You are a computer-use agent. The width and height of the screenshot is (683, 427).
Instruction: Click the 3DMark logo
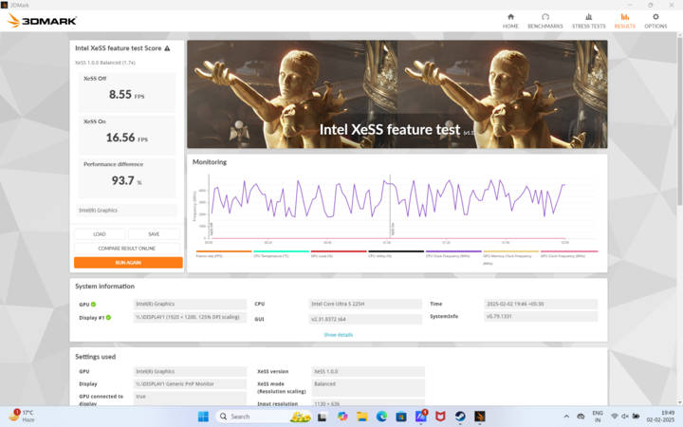43,20
